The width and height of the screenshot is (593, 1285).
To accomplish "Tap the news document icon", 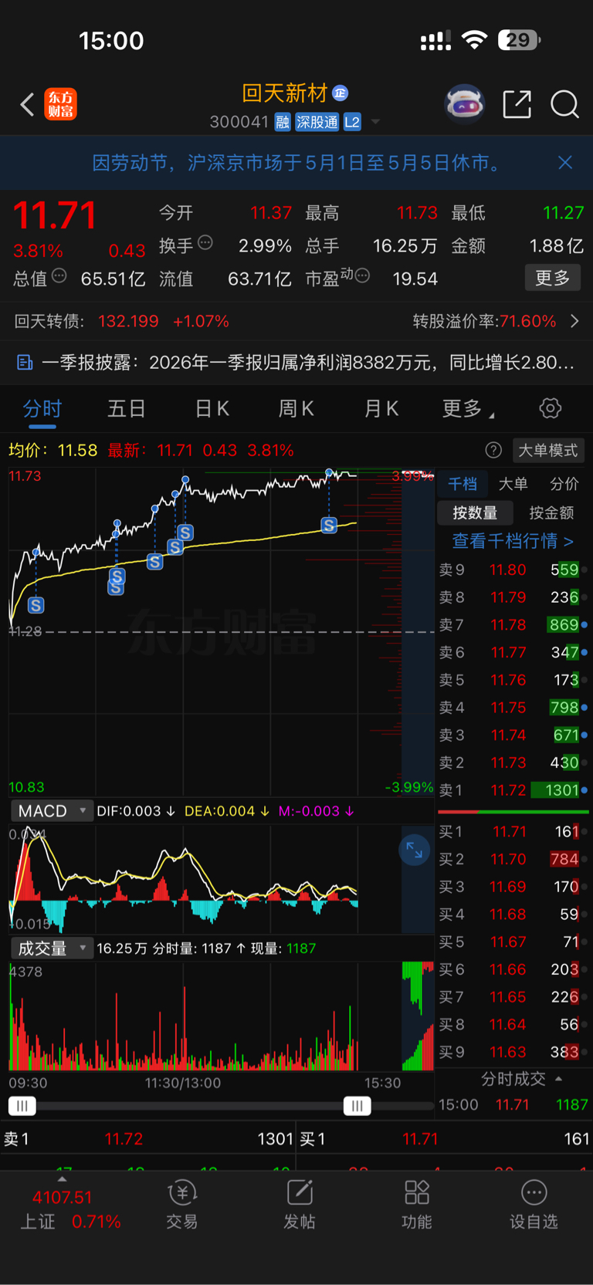I will pyautogui.click(x=25, y=362).
